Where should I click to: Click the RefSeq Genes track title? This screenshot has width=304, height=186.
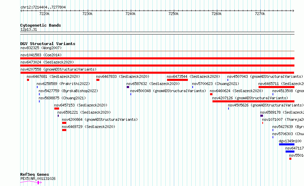tap(34, 174)
